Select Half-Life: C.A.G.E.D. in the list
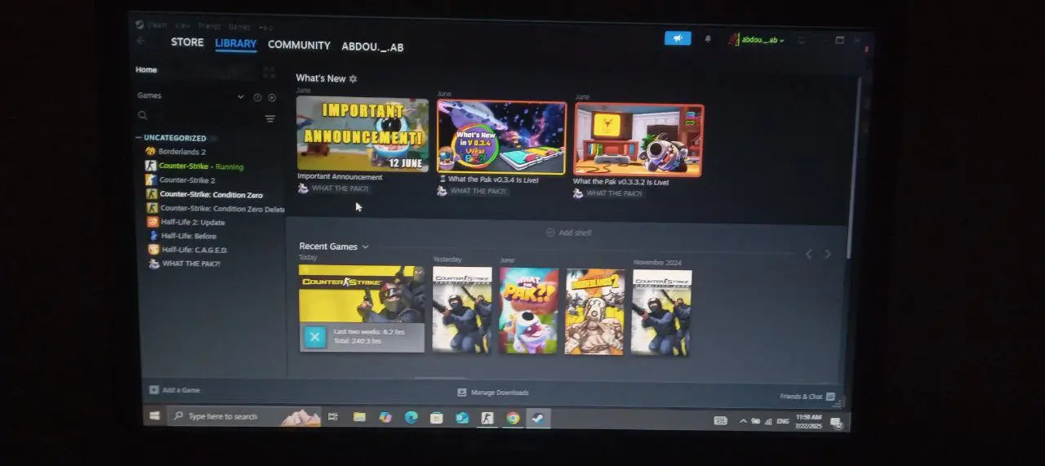1045x466 pixels. coord(194,250)
